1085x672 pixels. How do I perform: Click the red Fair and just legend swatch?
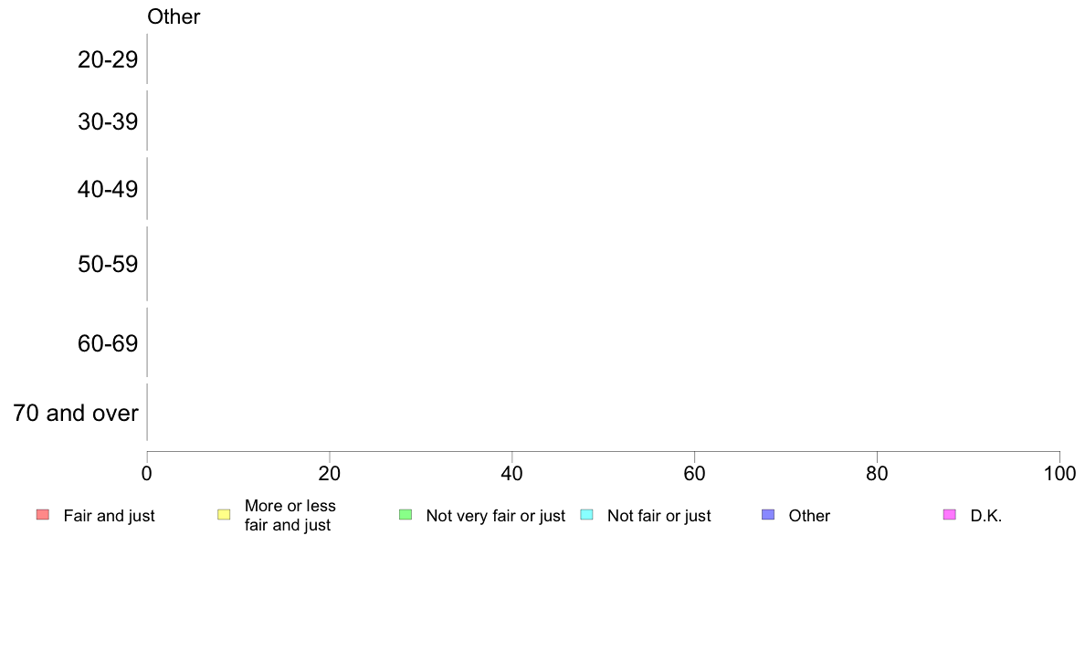pyautogui.click(x=43, y=514)
